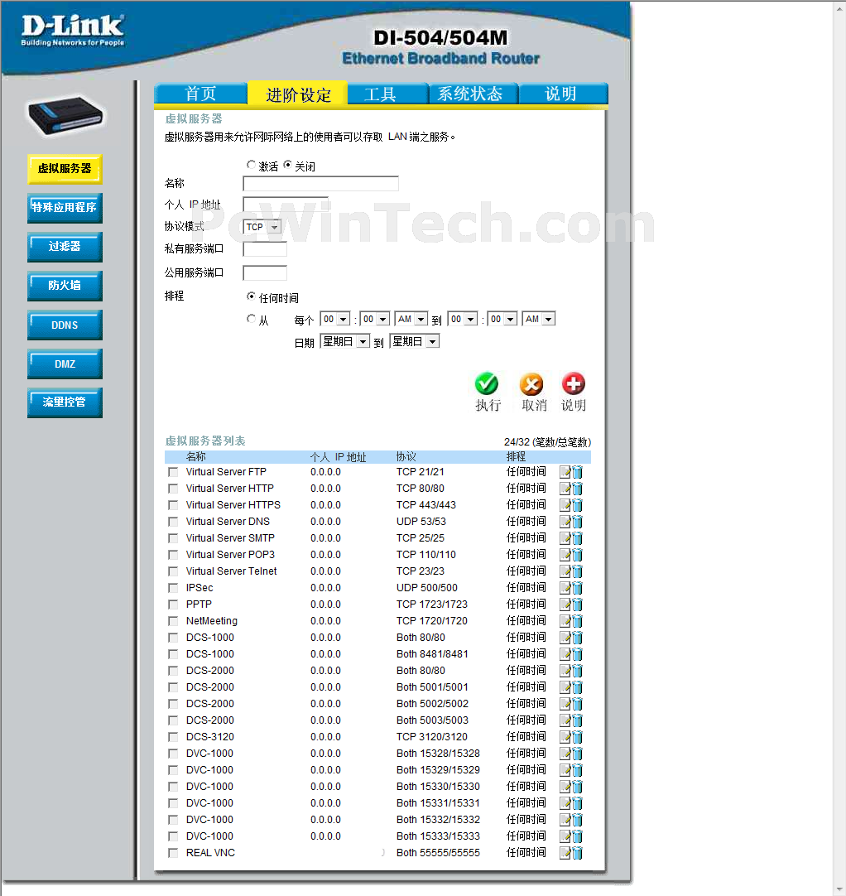Image resolution: width=846 pixels, height=896 pixels.
Task: Edit the IPSec entry
Action: pos(565,588)
